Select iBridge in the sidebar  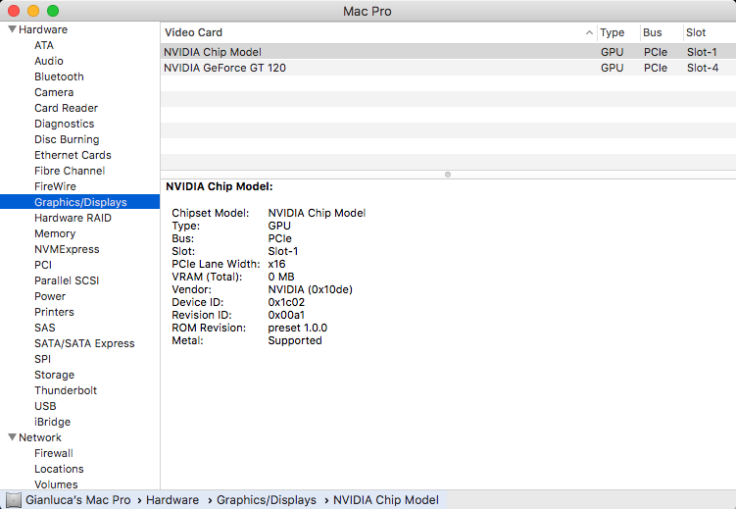52,422
